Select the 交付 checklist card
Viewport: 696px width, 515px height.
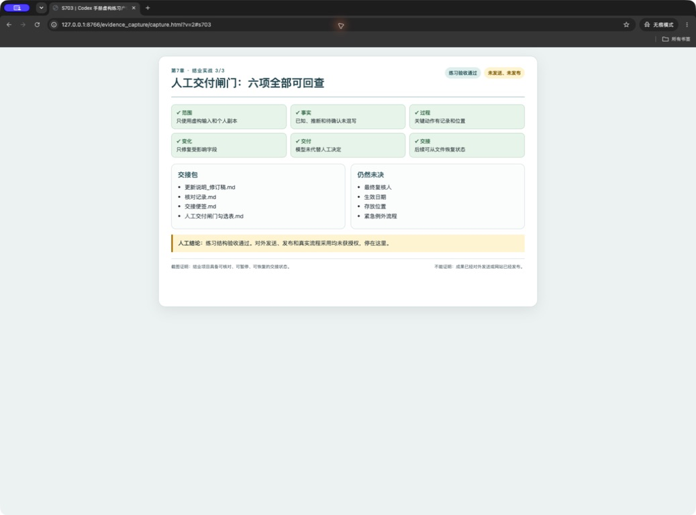click(348, 145)
